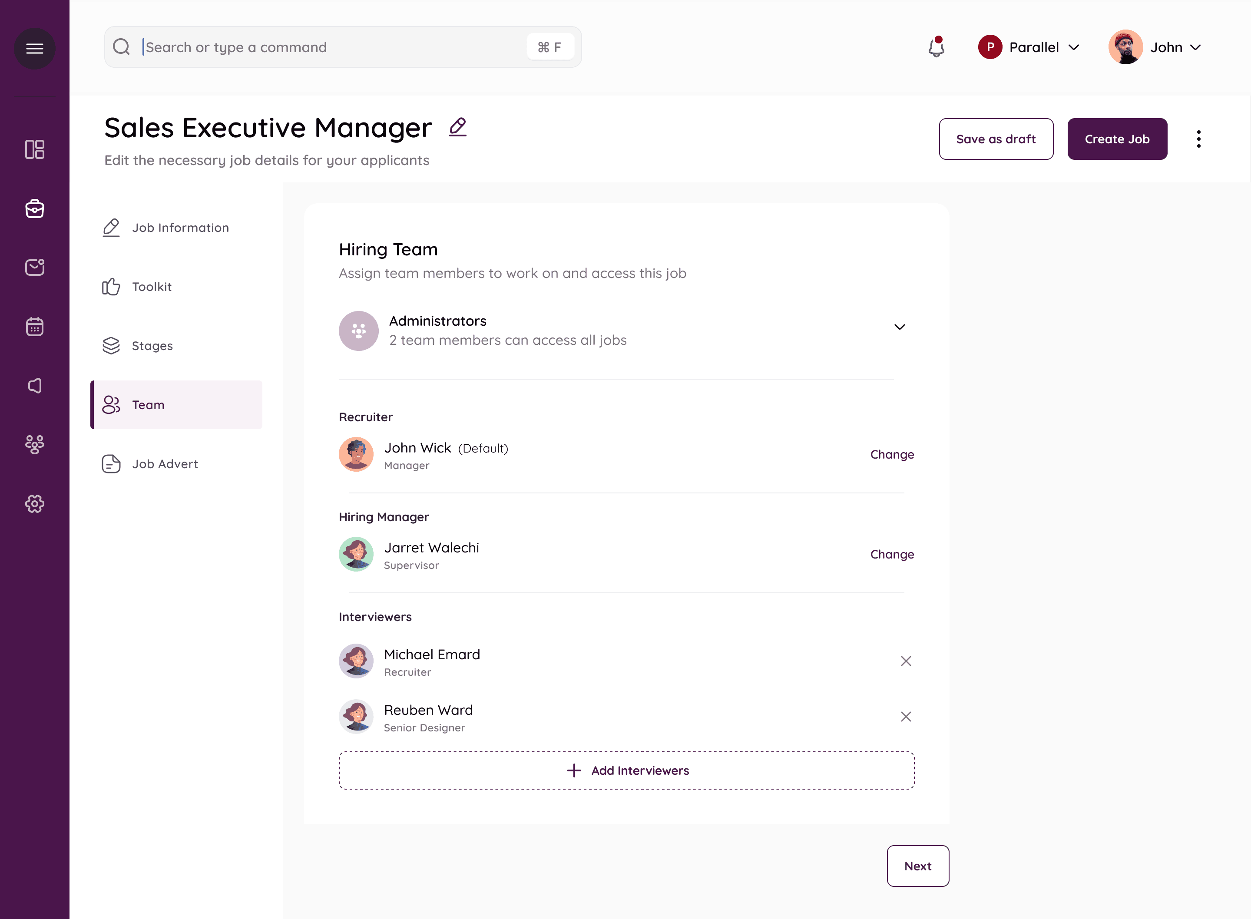Open the hamburger menu in the sidebar
The height and width of the screenshot is (919, 1251).
coord(34,48)
